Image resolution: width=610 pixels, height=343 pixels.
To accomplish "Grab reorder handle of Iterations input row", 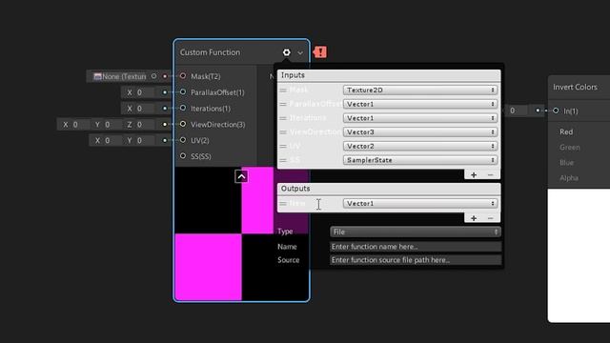I will click(x=283, y=118).
